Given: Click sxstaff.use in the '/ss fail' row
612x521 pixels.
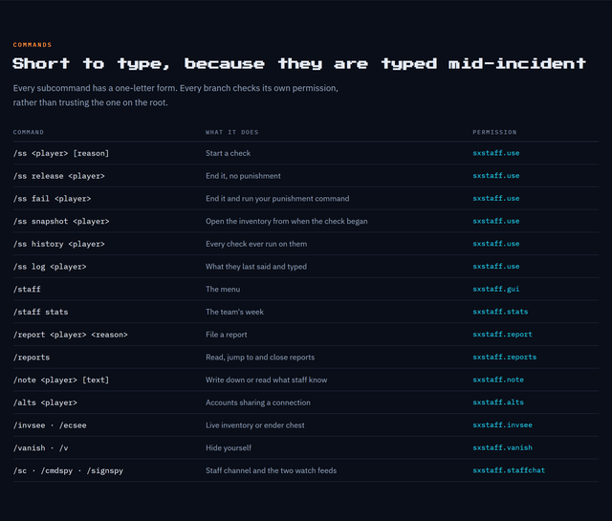Looking at the screenshot, I should point(496,198).
